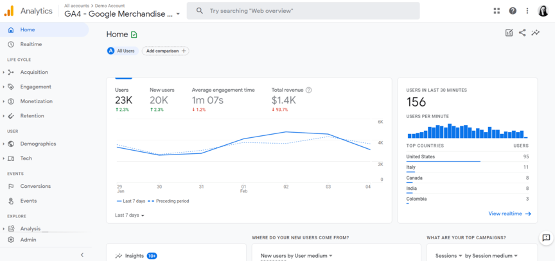This screenshot has height=261, width=555.
Task: Click the Admin gear icon
Action: (x=11, y=239)
